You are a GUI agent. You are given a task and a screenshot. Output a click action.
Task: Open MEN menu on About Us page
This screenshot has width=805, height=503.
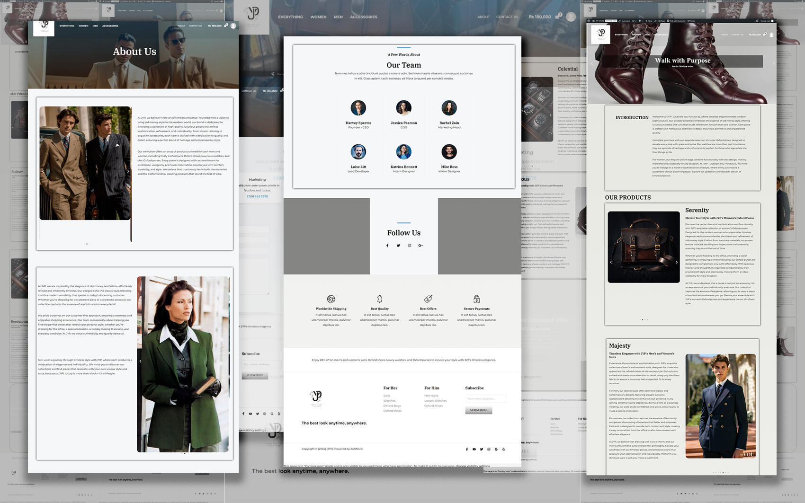click(95, 26)
